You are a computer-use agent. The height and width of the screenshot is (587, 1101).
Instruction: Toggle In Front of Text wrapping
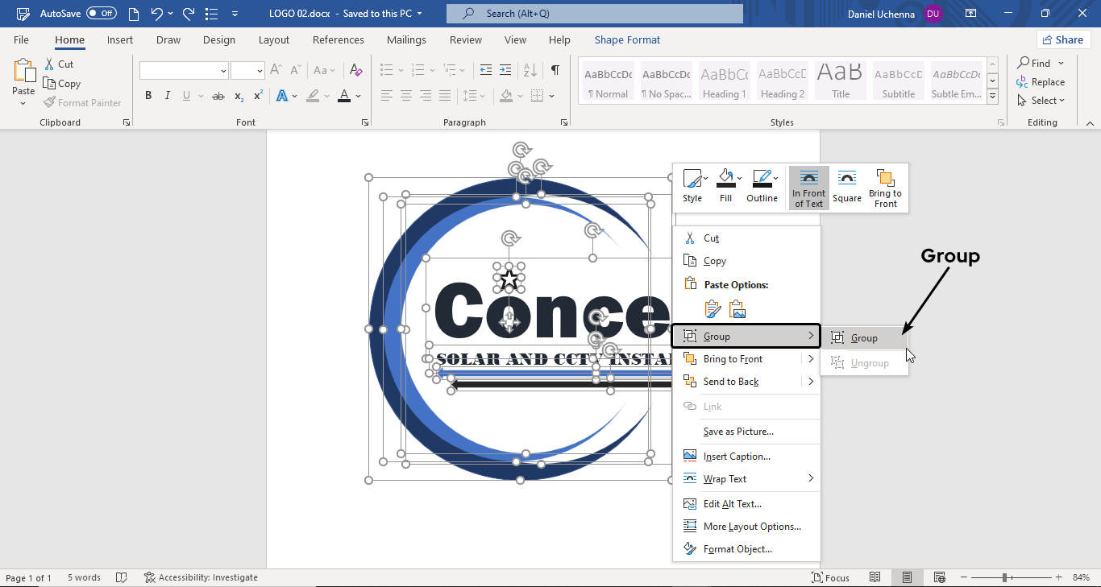coord(808,188)
